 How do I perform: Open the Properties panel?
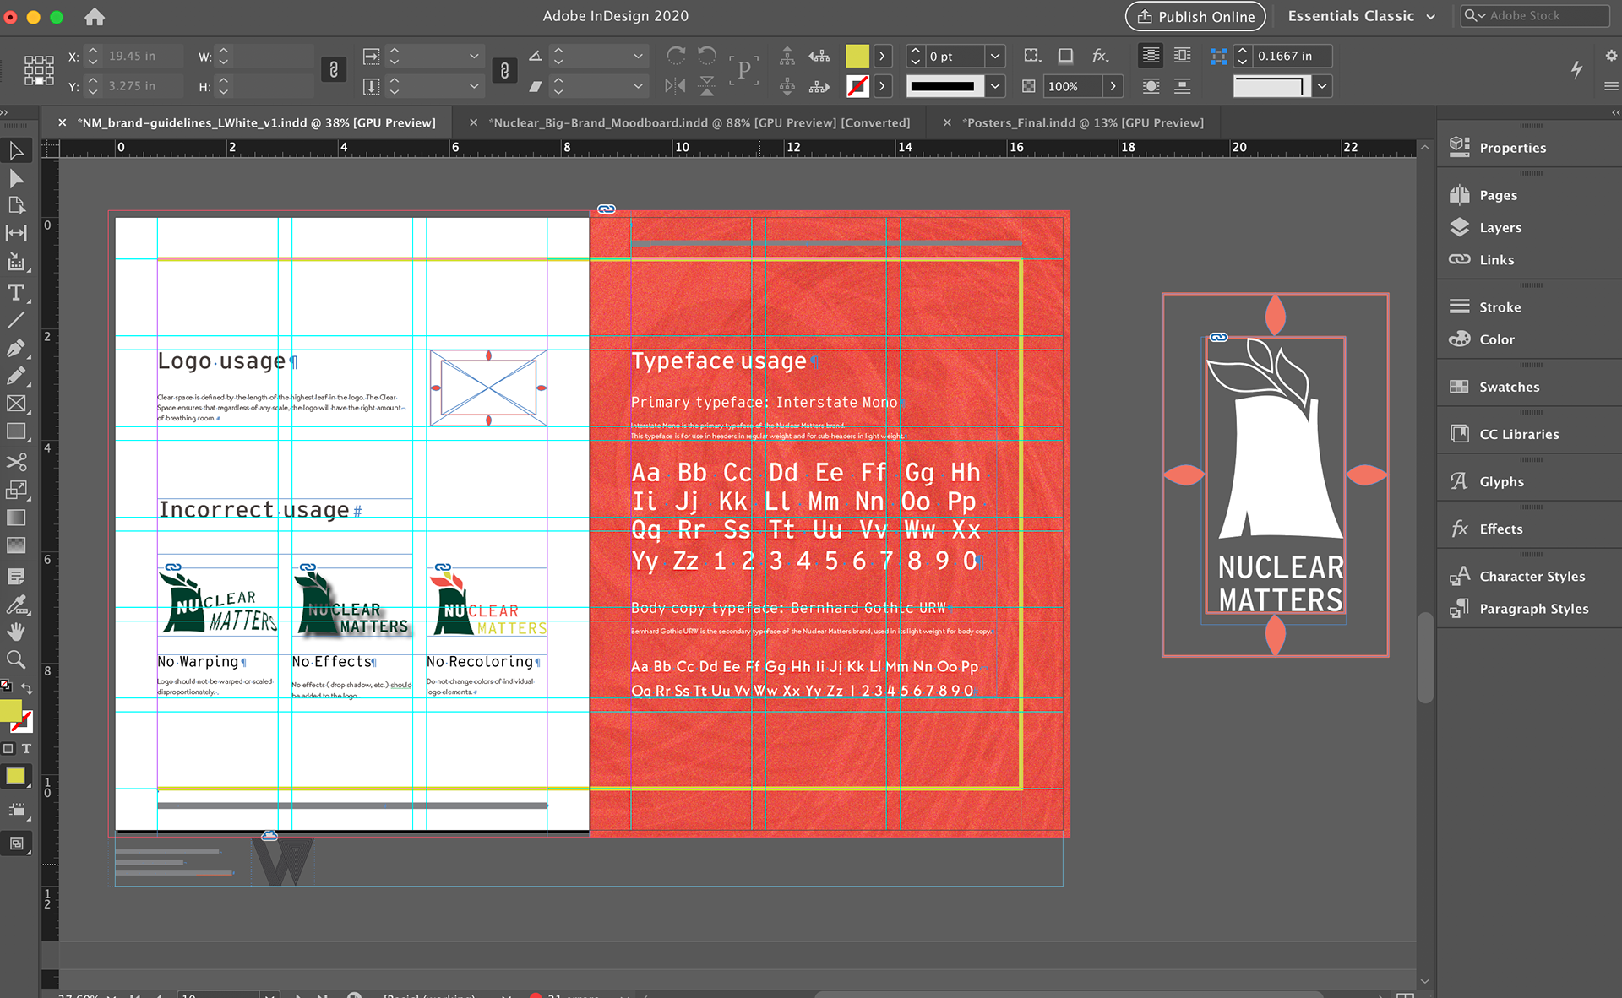1512,148
